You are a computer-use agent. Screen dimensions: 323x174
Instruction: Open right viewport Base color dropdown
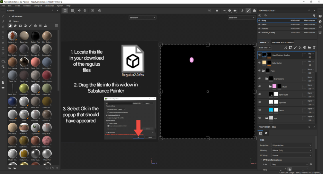(x=241, y=18)
